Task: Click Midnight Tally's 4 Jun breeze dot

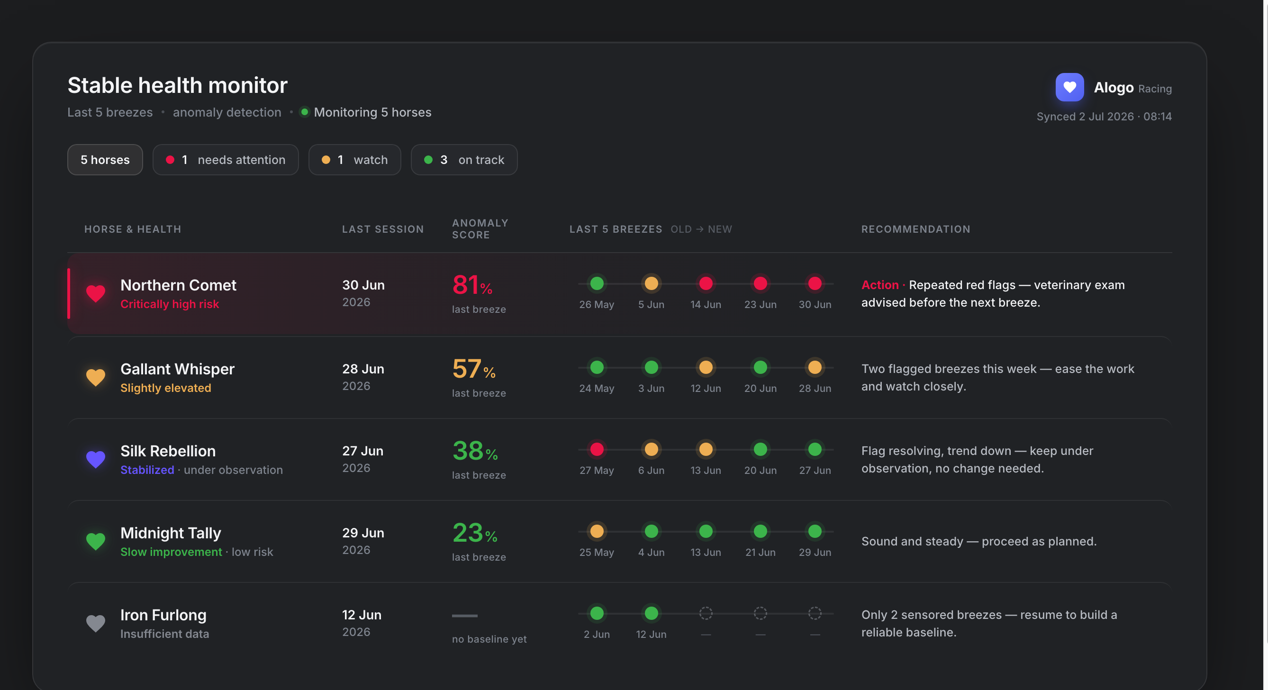Action: (x=651, y=532)
